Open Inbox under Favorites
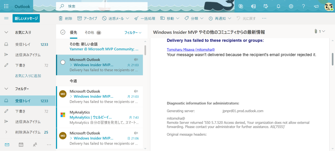Screen dimensions: 335x151 point(28,44)
